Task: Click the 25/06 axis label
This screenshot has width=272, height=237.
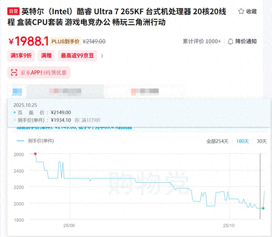Action: [69, 225]
